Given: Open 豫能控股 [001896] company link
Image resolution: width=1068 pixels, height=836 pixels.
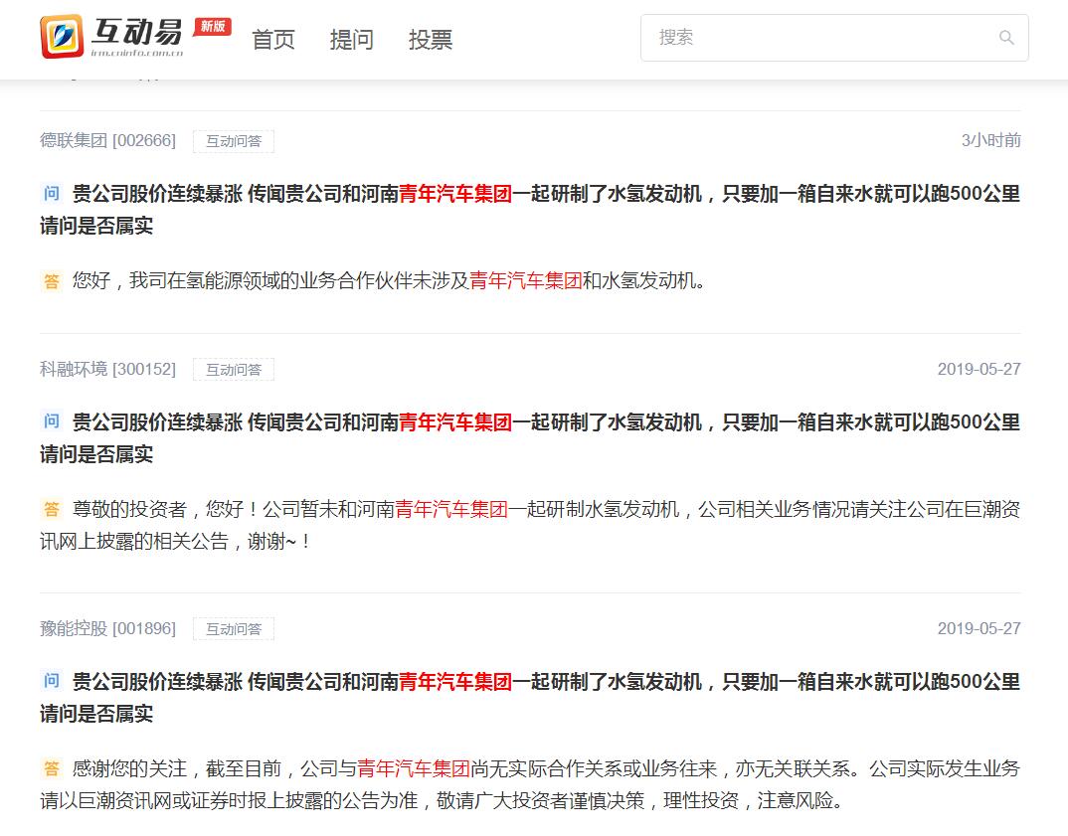Looking at the screenshot, I should 107,628.
